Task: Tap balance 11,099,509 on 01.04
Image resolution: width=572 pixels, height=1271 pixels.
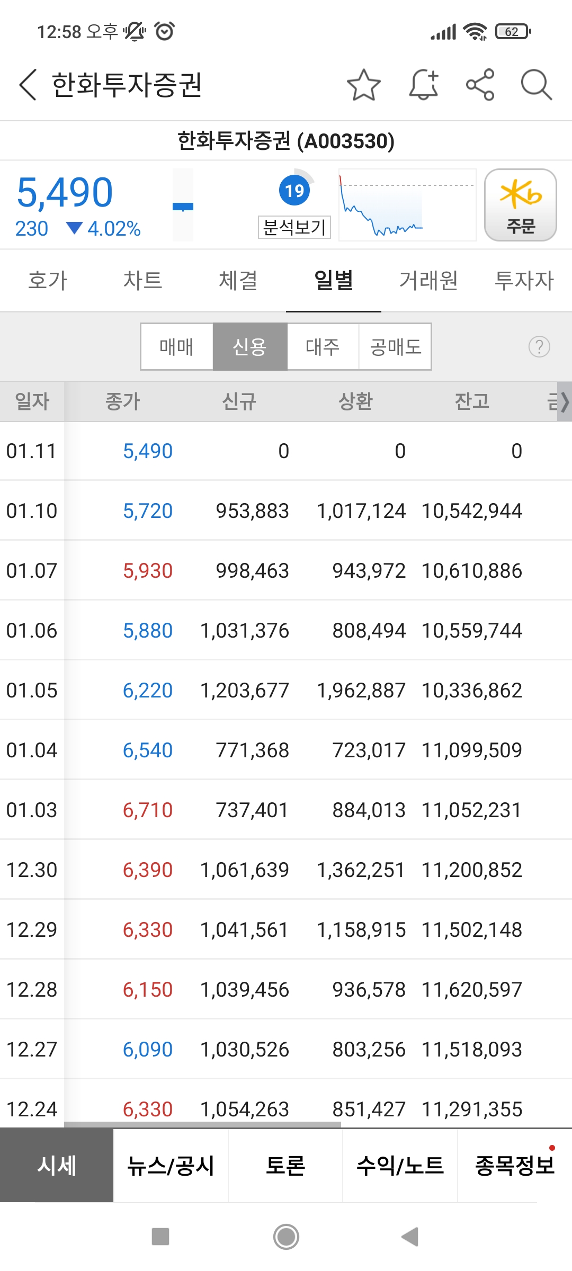Action: [x=472, y=750]
